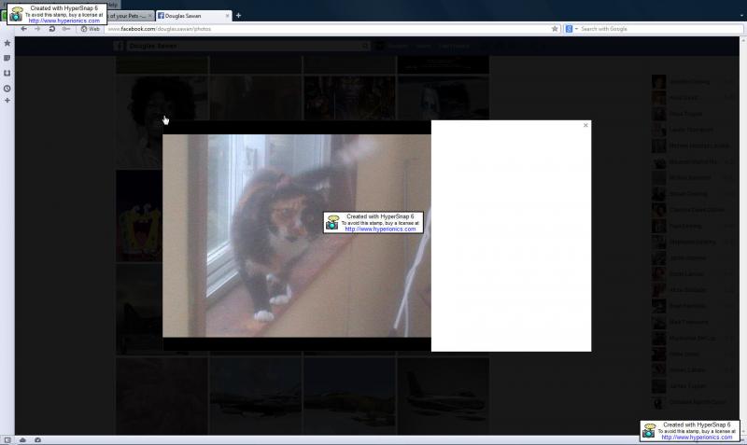Click the Search with Google field

coord(660,29)
